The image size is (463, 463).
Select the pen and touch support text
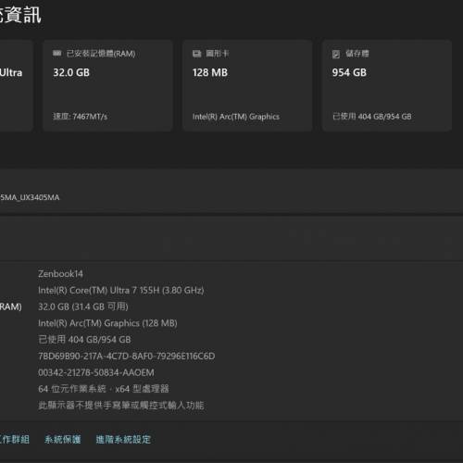(x=121, y=406)
